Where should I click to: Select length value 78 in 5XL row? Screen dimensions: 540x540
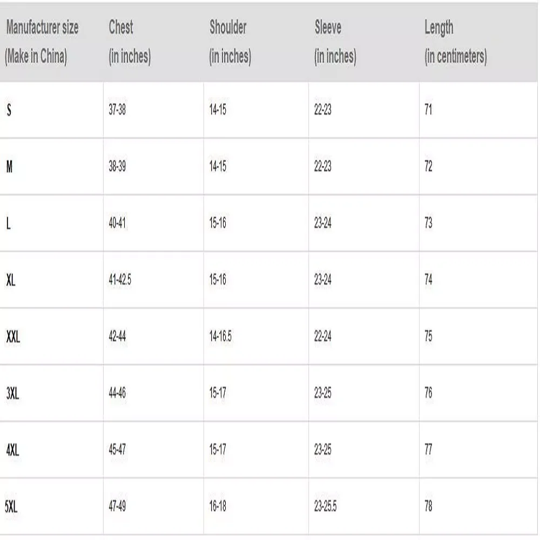[428, 506]
